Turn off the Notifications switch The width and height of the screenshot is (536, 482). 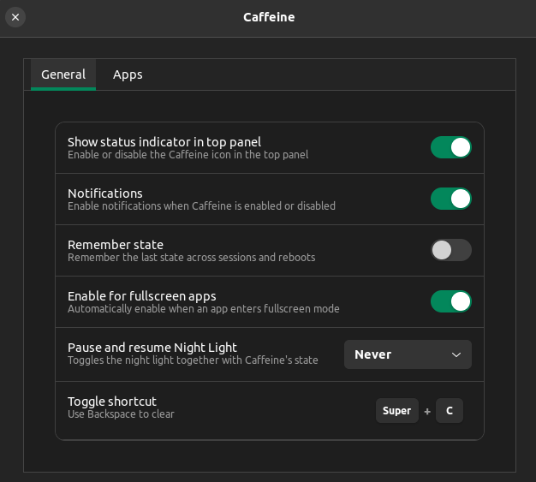pos(451,199)
